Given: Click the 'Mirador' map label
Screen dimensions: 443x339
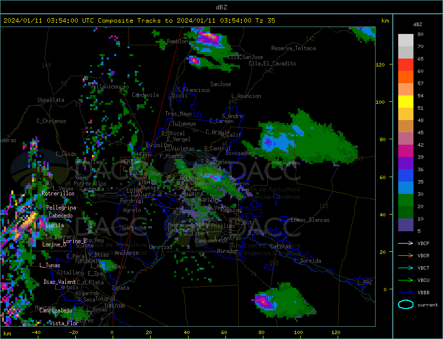Looking at the screenshot, I should (x=227, y=251).
